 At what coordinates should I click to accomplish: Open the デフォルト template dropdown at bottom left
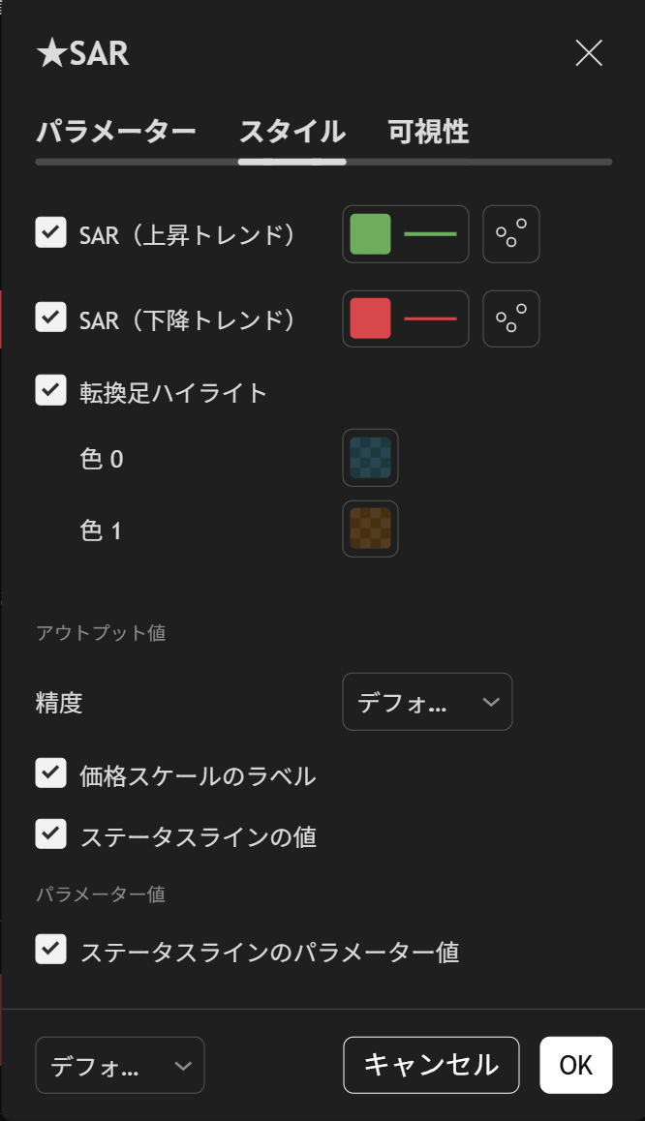tap(119, 1065)
